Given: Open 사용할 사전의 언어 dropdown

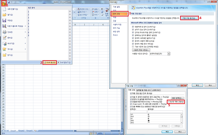Looking at the screenshot, I should [x=169, y=54].
